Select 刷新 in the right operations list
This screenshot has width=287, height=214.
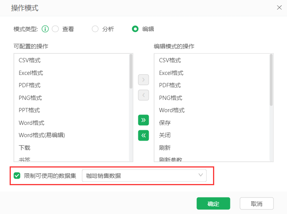(165, 148)
